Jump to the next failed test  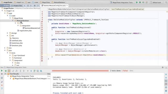tap(31, 71)
